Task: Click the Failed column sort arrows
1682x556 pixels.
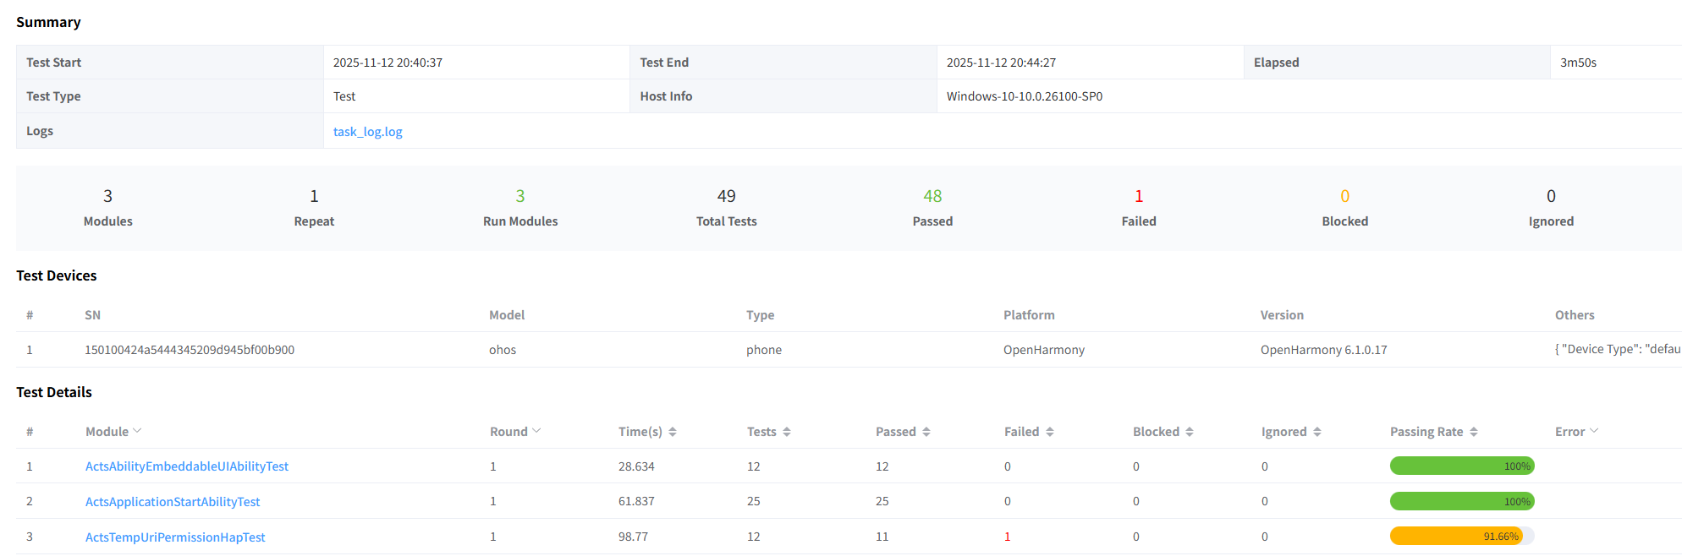Action: (1050, 432)
